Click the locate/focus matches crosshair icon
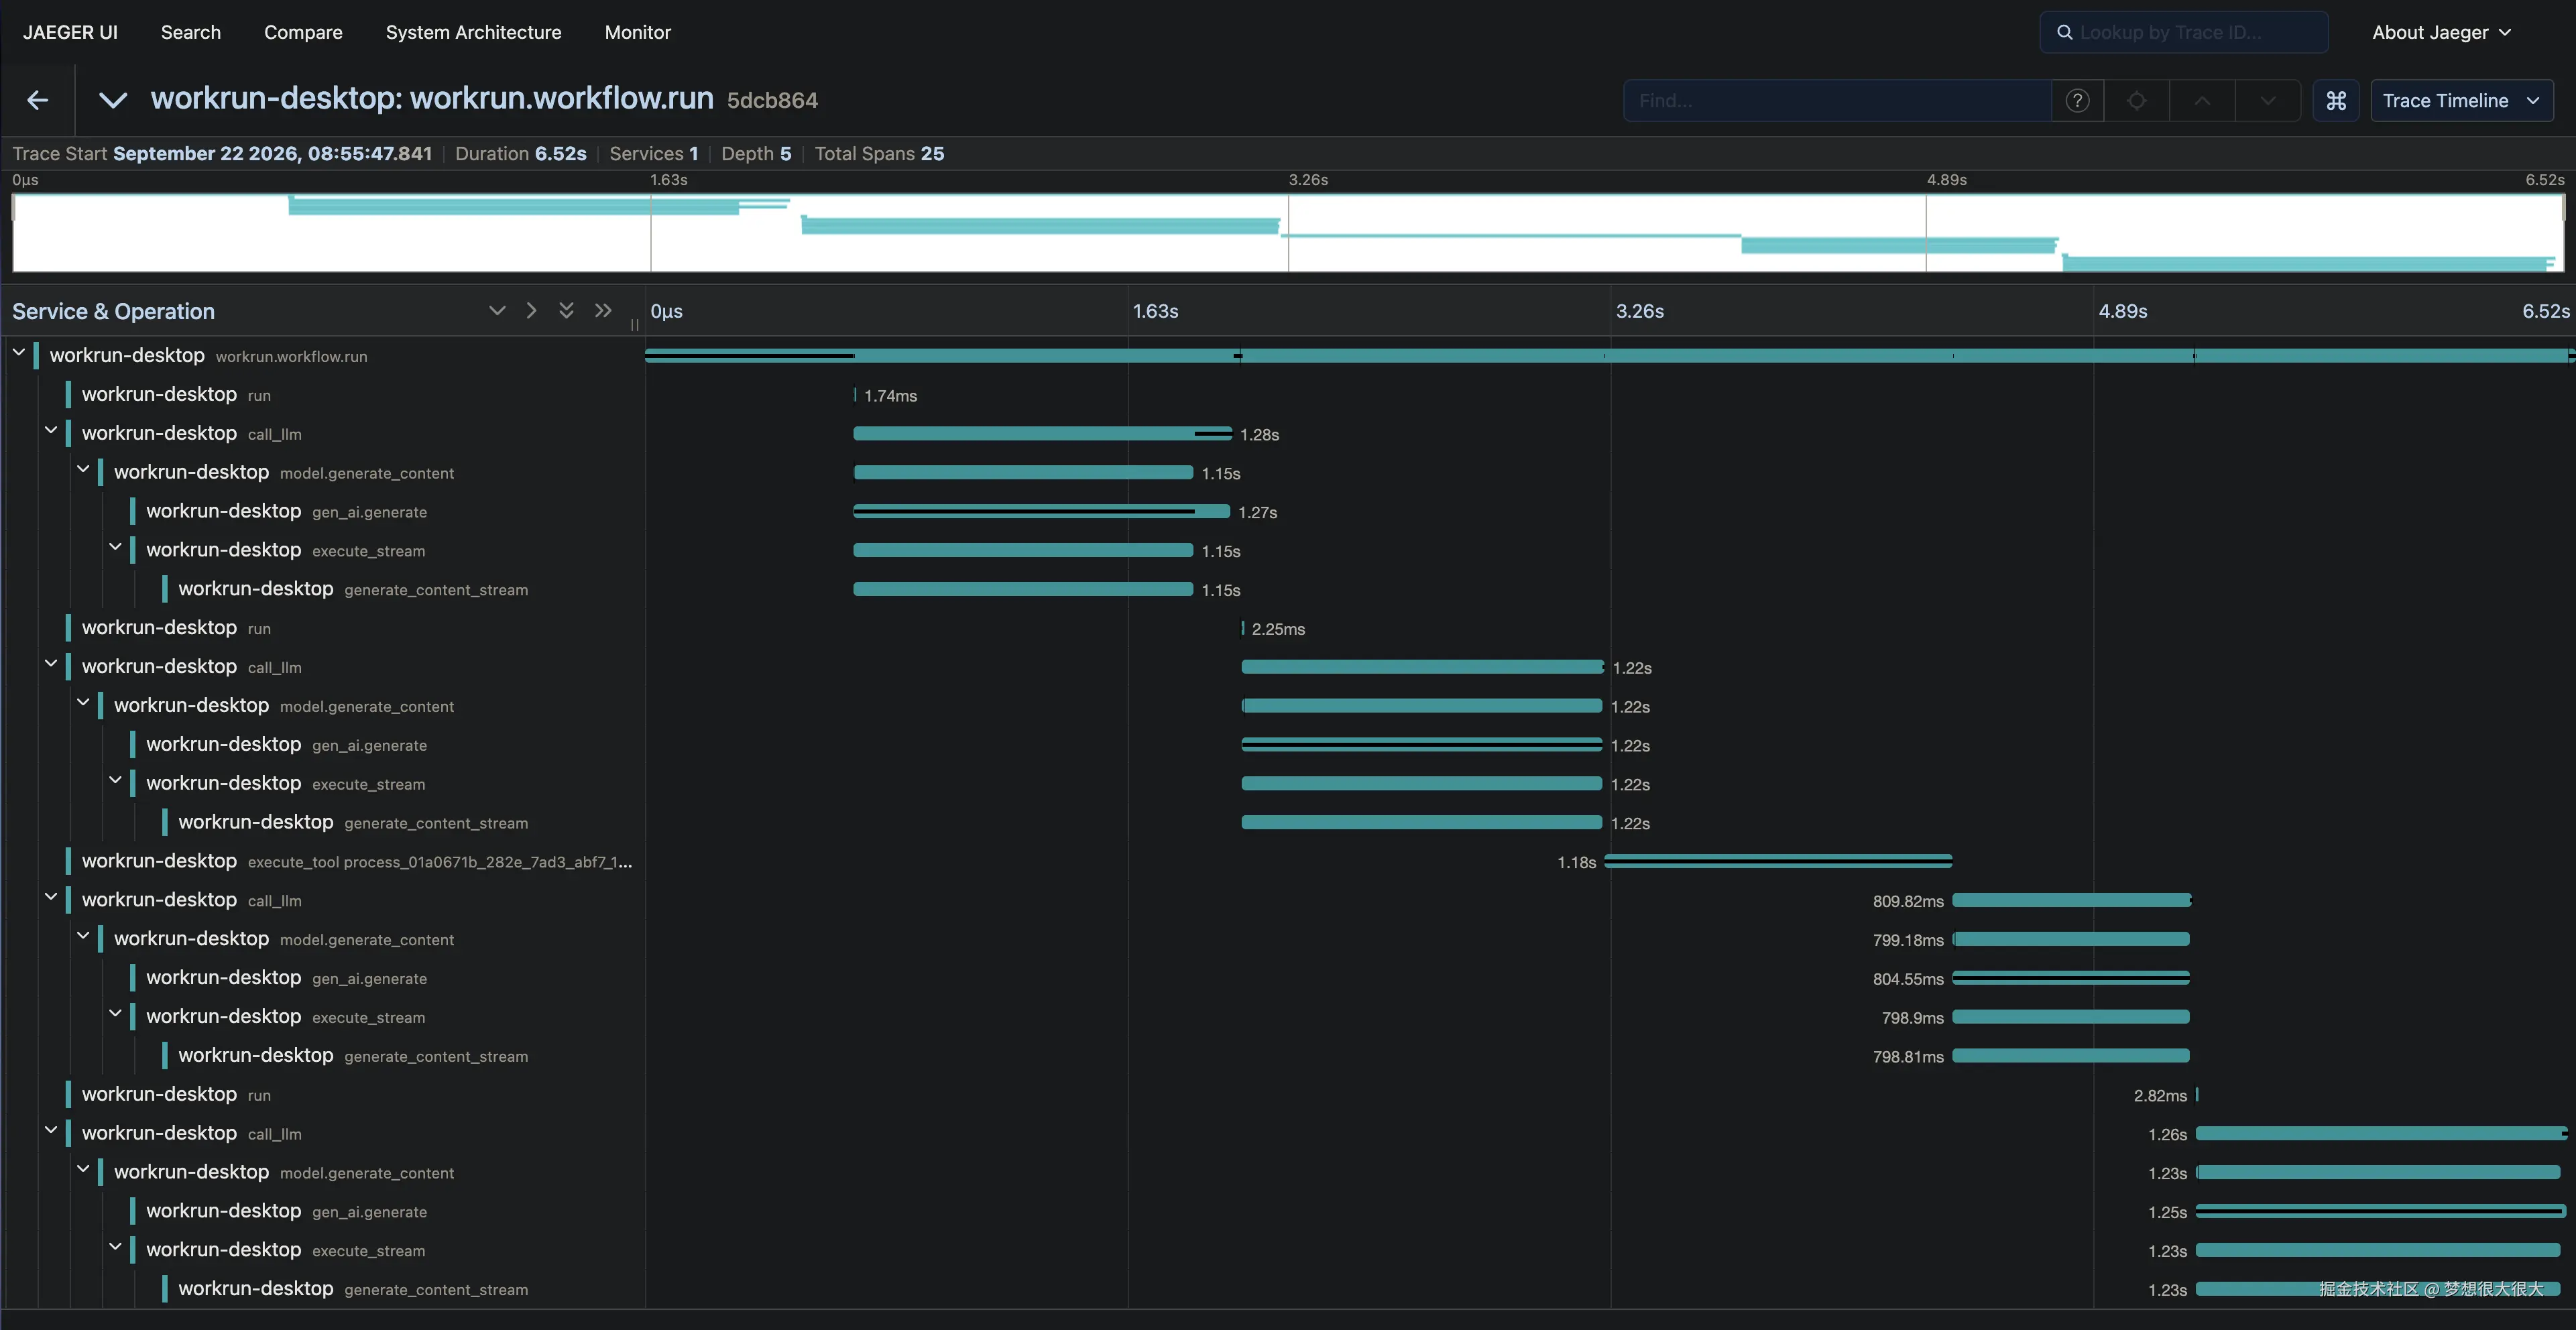 [x=2136, y=101]
